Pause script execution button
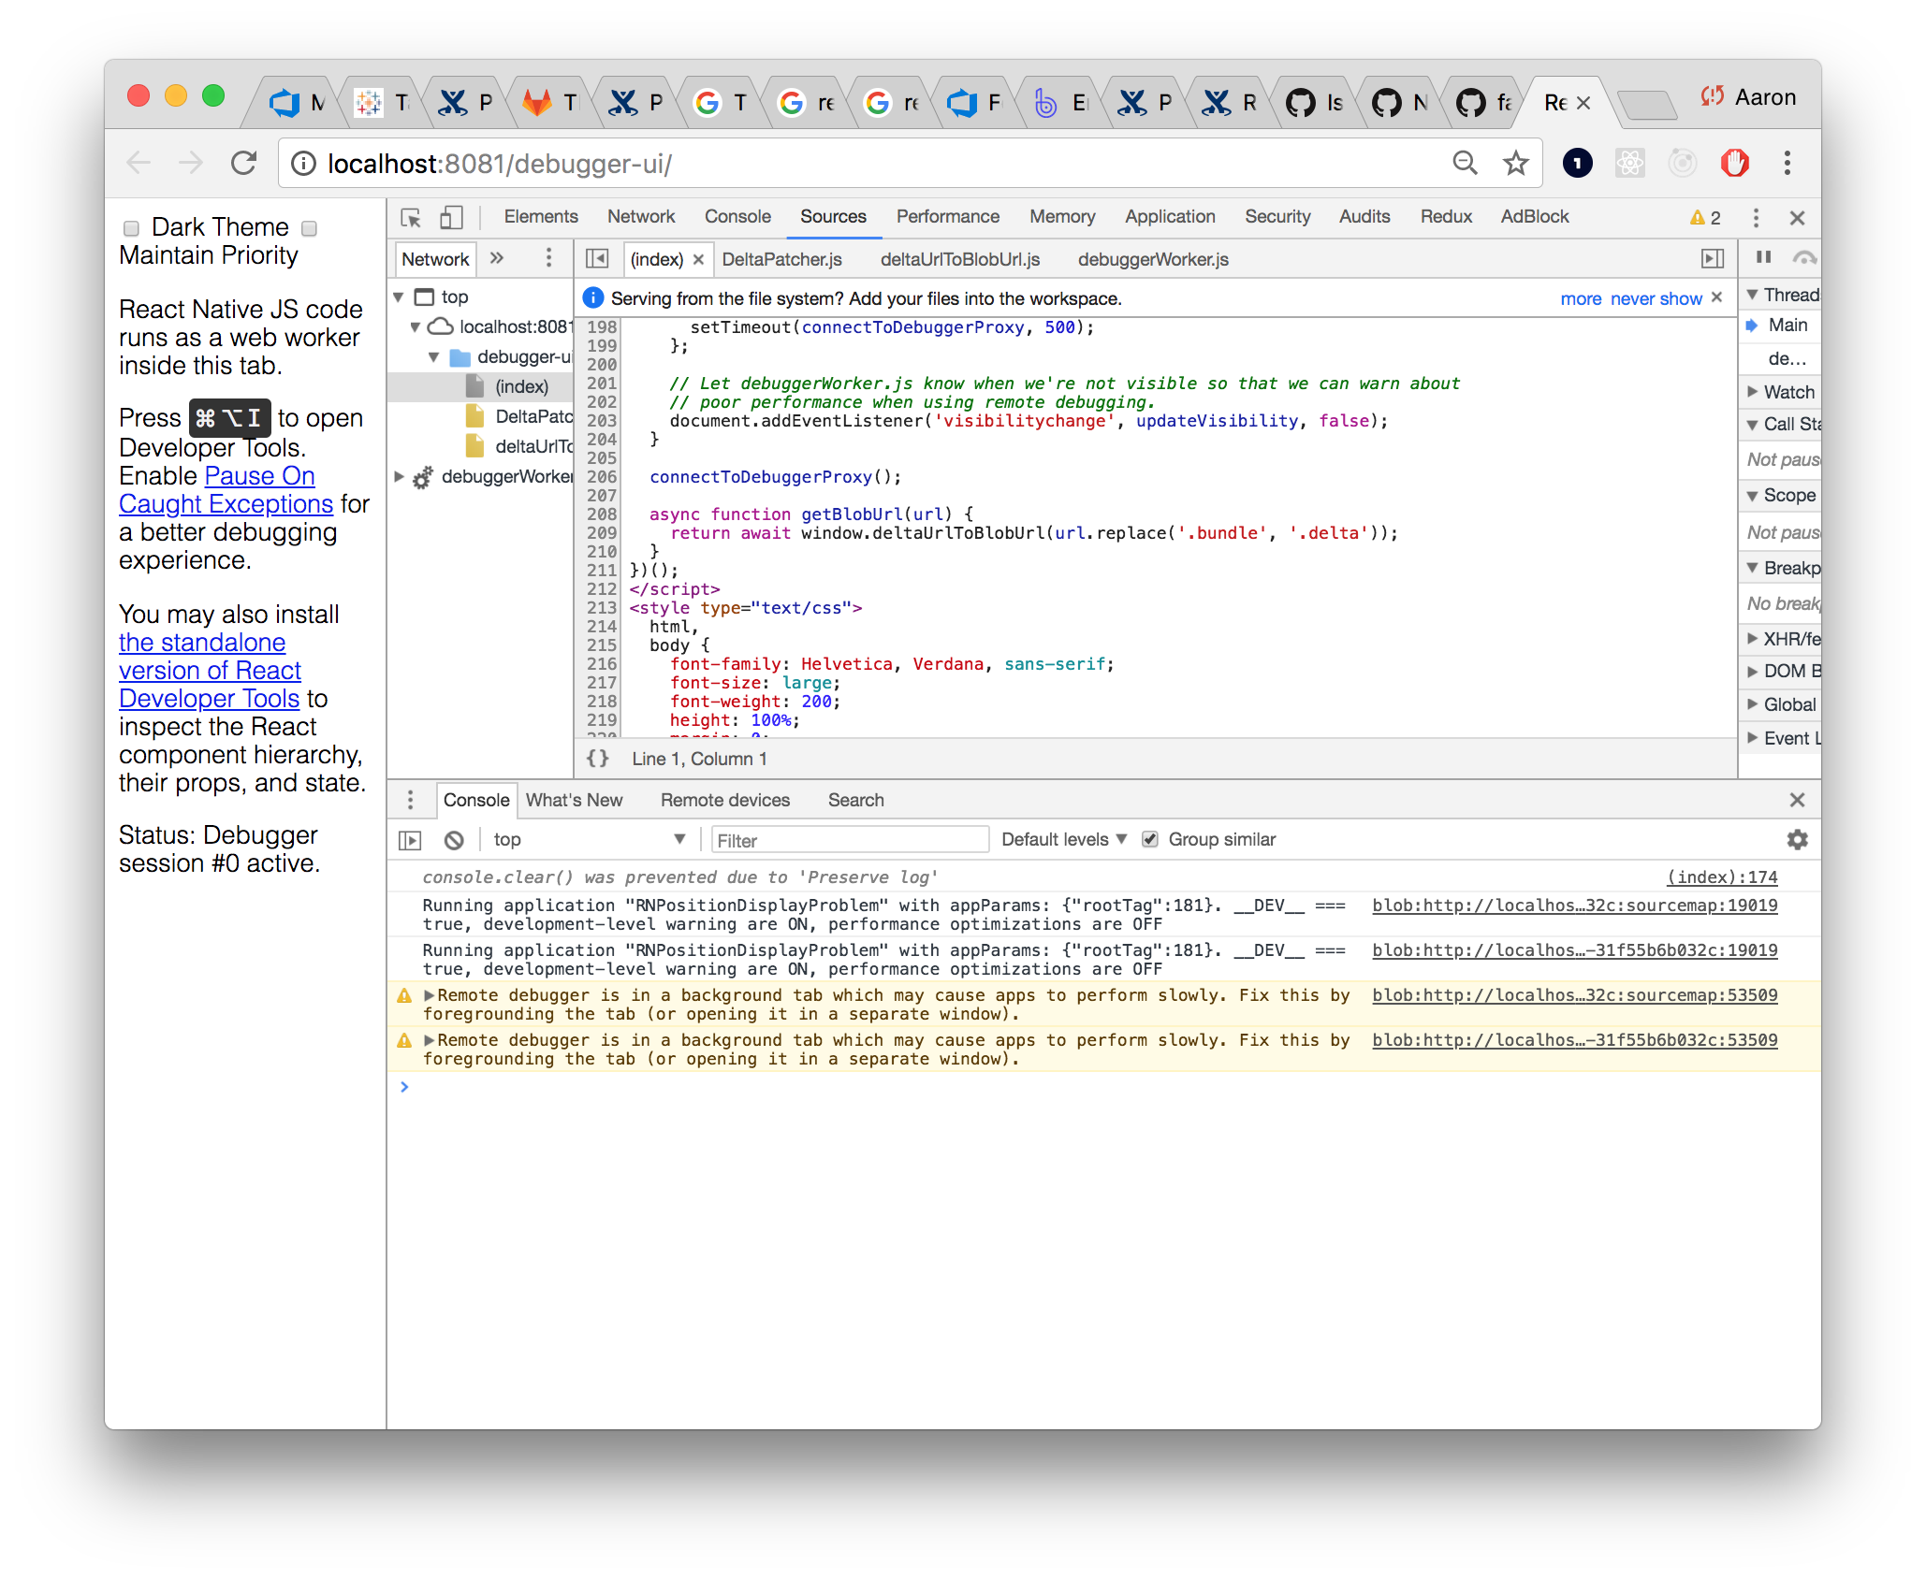Viewport: 1926px width, 1579px height. pyautogui.click(x=1763, y=257)
